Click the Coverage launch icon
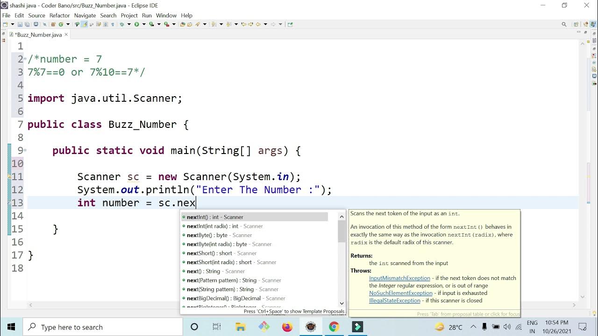This screenshot has height=336, width=598. tap(151, 24)
